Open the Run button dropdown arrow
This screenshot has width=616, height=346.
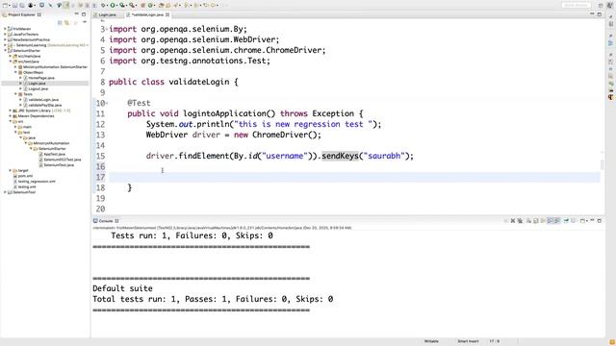(117, 6)
